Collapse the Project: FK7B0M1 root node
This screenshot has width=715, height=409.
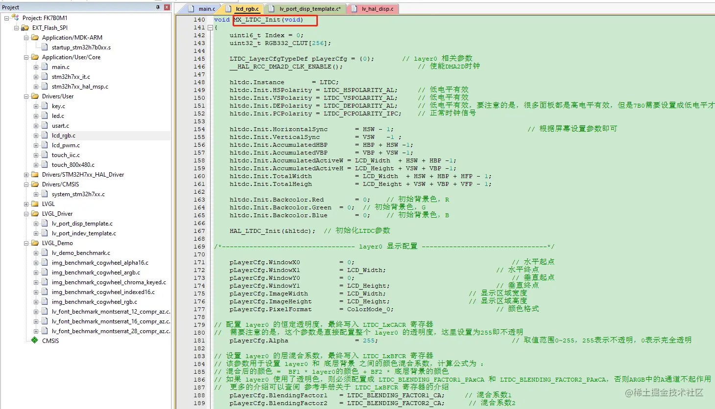tap(6, 18)
